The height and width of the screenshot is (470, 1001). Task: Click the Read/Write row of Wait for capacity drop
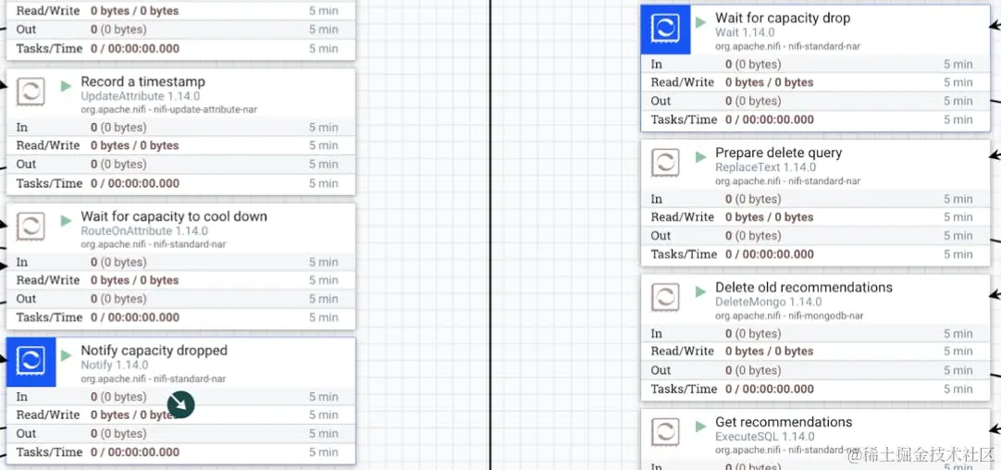pyautogui.click(x=815, y=82)
